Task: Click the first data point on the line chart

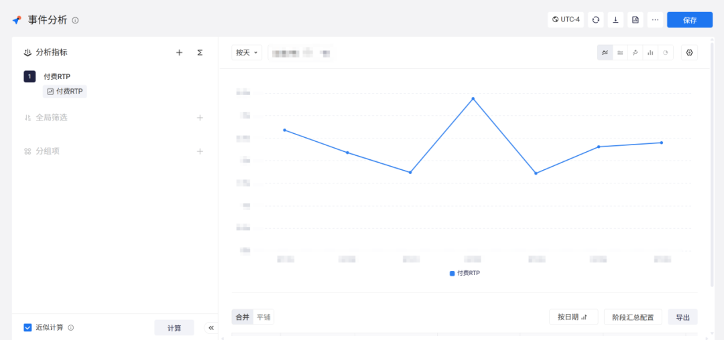Action: pos(284,130)
